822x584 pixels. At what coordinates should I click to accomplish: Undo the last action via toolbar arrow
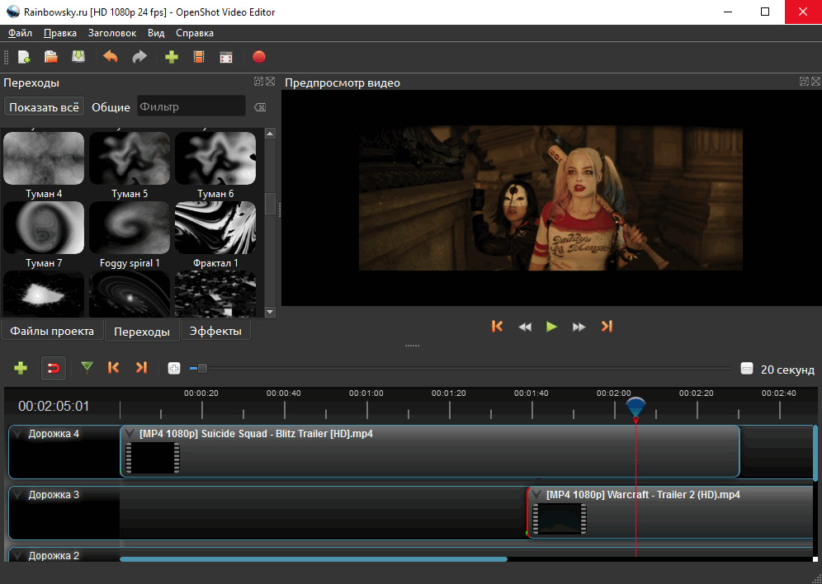[111, 57]
